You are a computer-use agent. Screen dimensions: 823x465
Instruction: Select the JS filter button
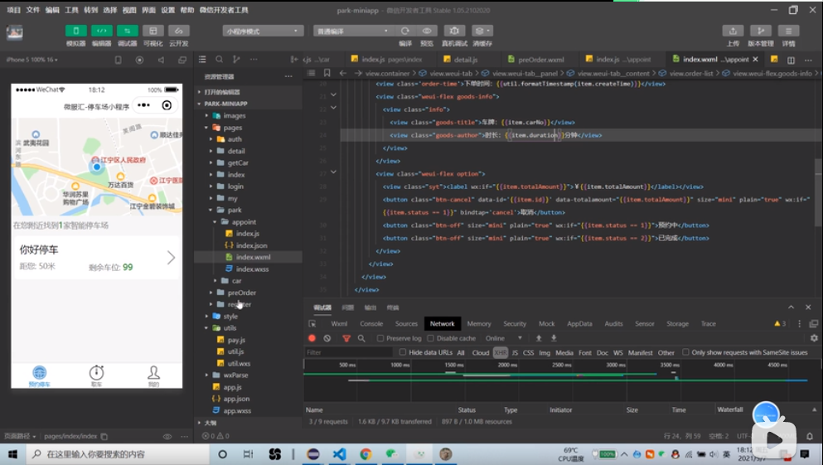pyautogui.click(x=515, y=352)
